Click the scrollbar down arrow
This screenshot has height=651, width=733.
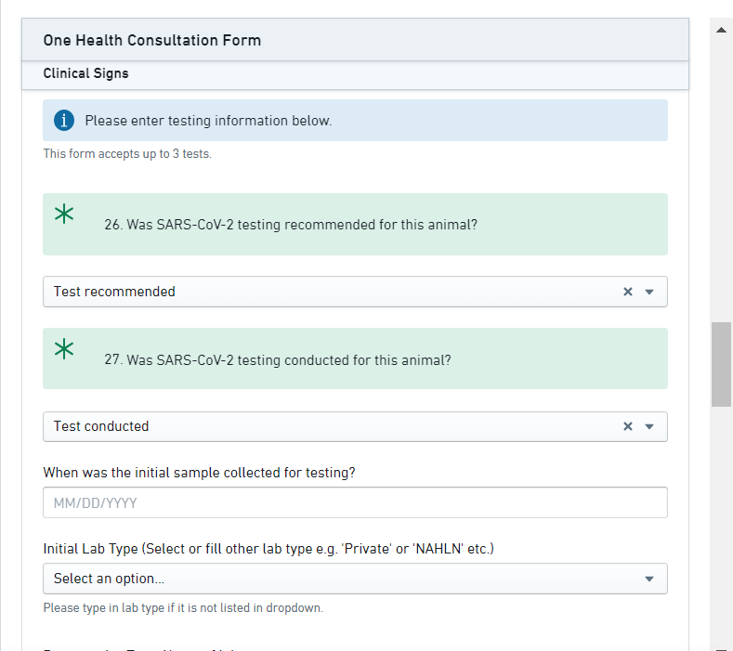(721, 646)
